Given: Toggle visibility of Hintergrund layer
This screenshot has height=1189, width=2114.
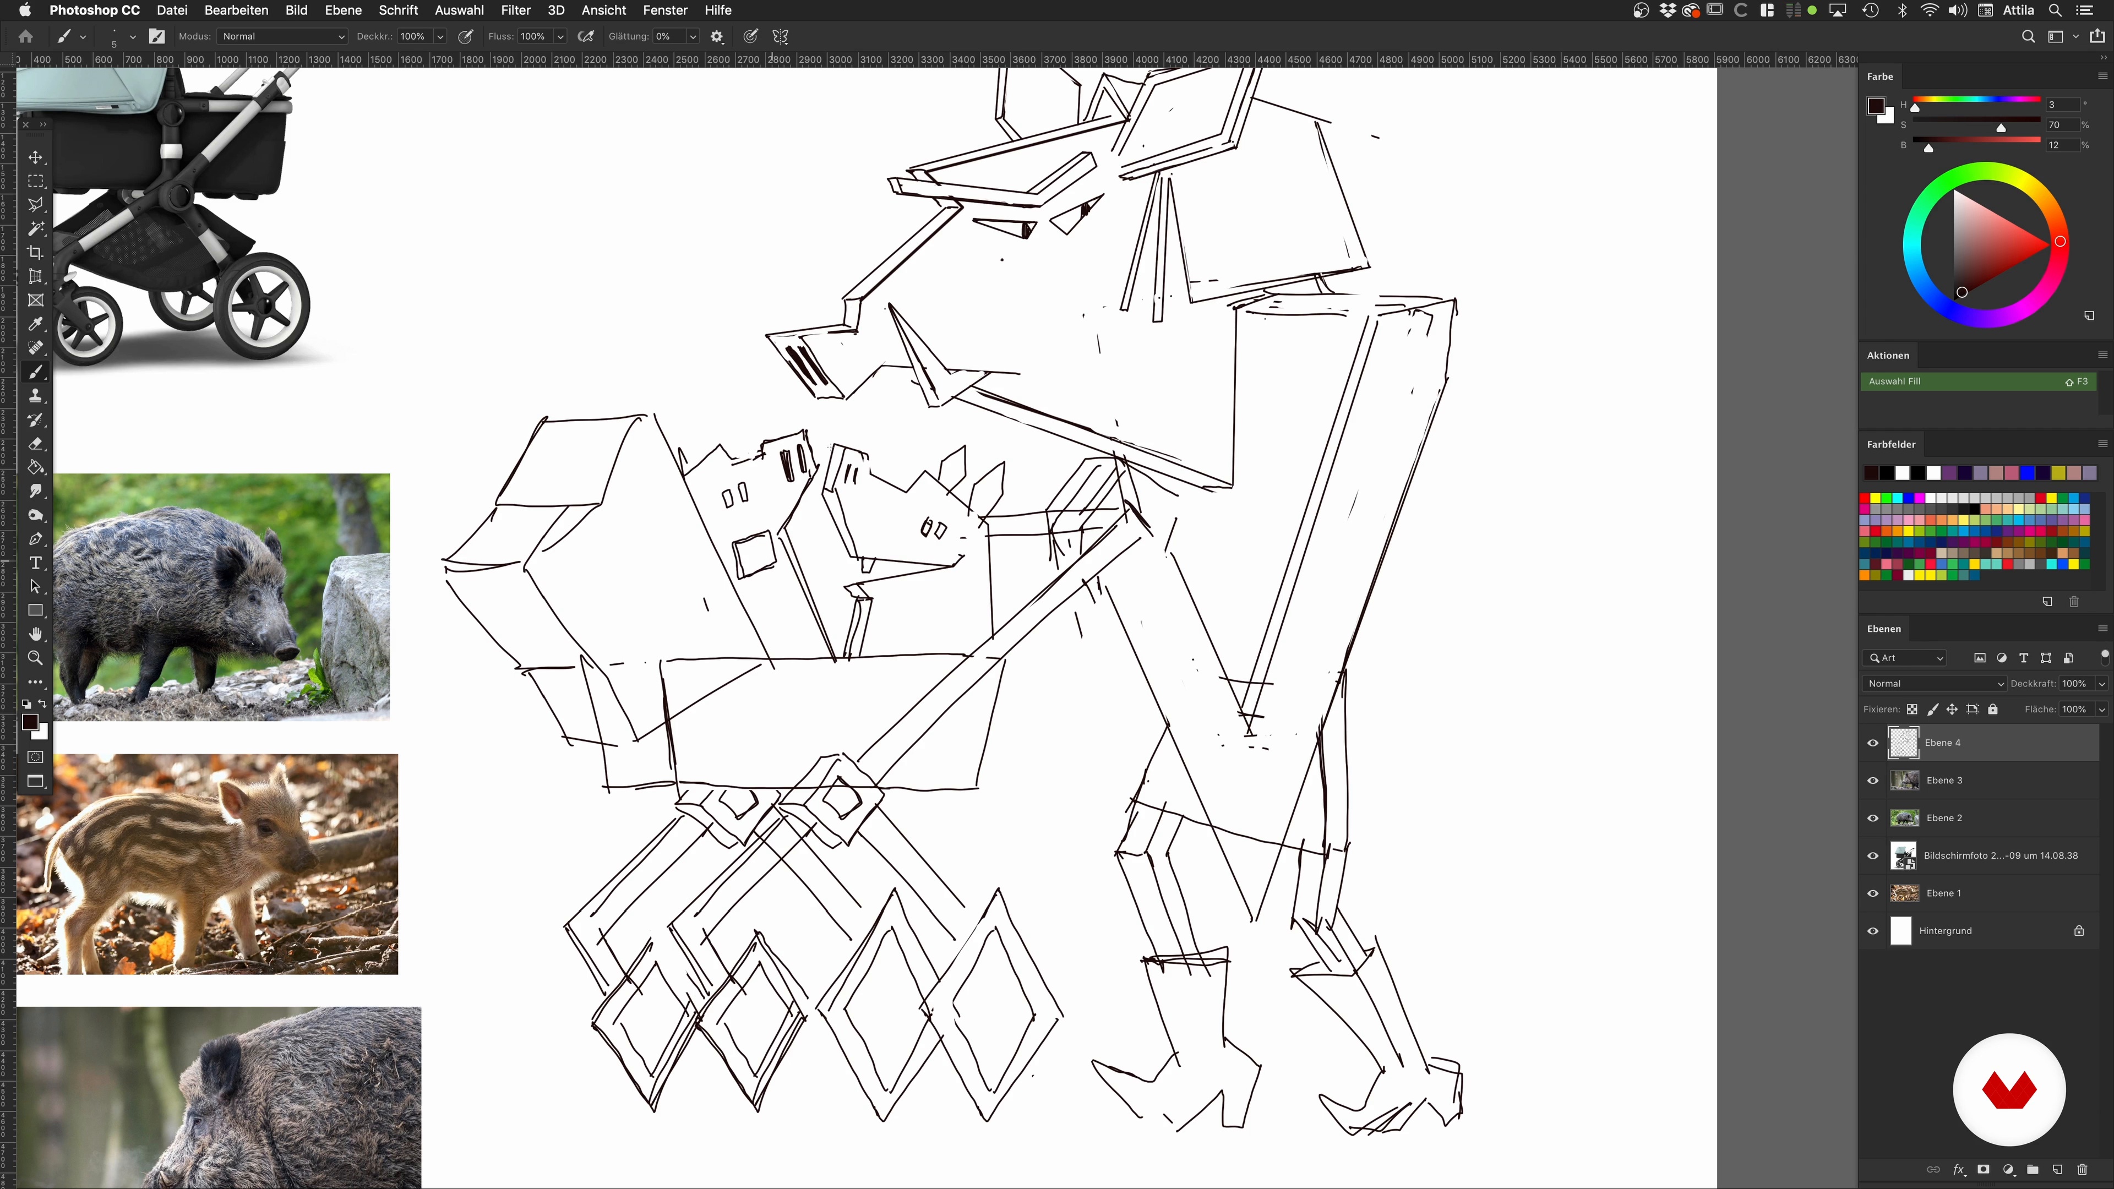Looking at the screenshot, I should click(1873, 930).
